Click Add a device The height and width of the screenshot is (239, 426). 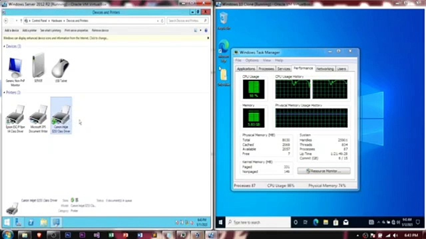click(x=12, y=30)
